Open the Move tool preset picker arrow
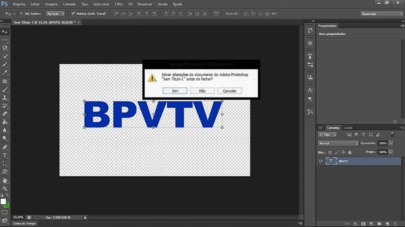This screenshot has height=227, width=405. (x=14, y=14)
